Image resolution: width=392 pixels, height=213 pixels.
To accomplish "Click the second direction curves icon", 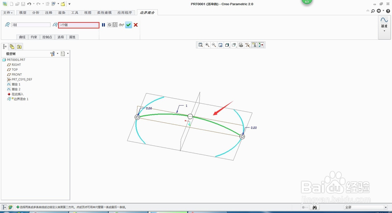I will [55, 25].
